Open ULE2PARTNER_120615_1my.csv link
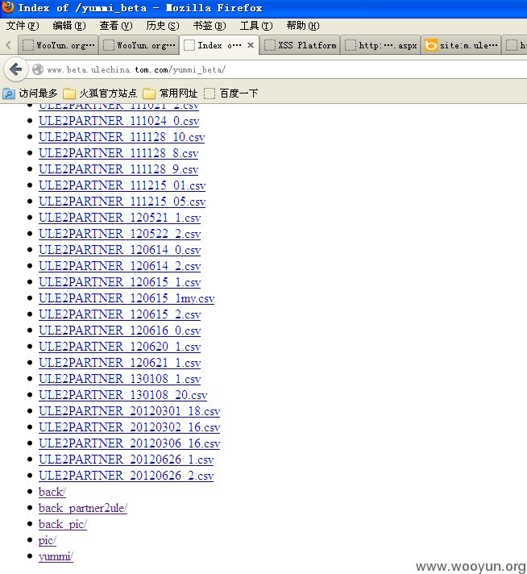Viewport: 527px width, 574px height. [x=127, y=298]
